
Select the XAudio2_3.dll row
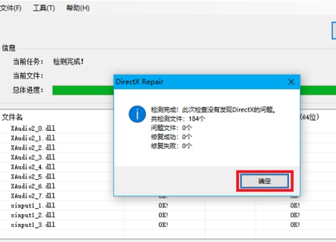pos(33,157)
